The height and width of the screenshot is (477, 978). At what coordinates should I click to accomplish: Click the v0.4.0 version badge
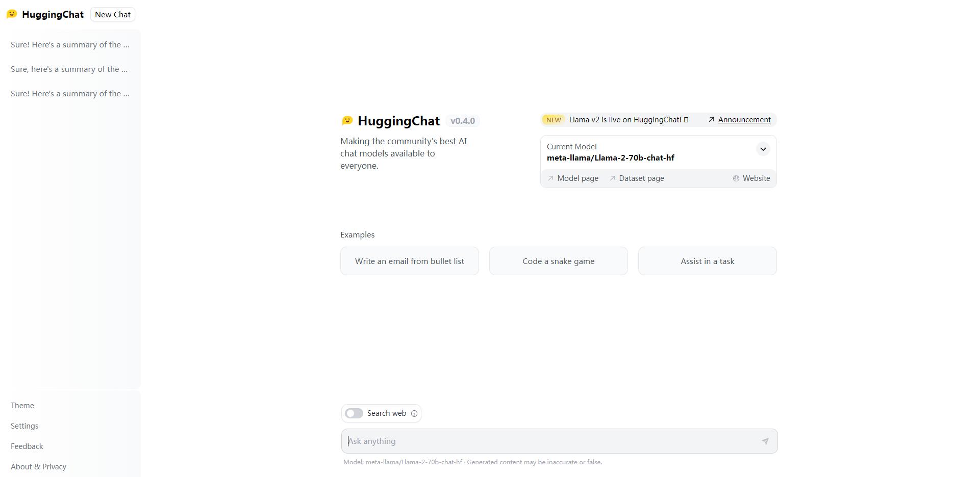[462, 121]
